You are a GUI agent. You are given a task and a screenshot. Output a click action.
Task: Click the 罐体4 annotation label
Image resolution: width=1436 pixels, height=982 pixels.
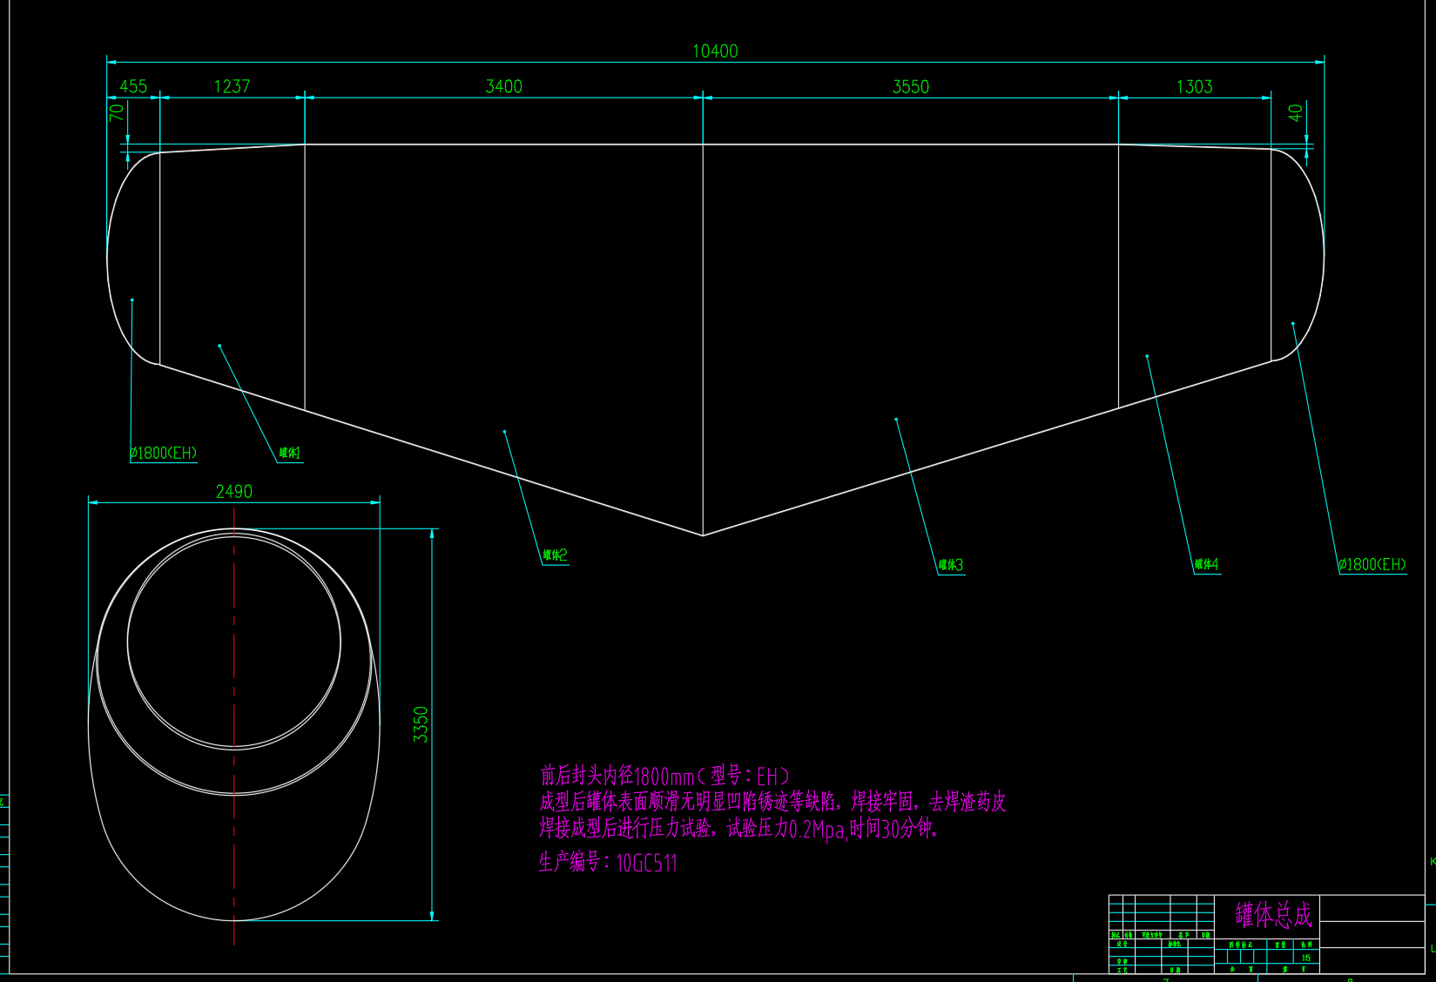pyautogui.click(x=1206, y=565)
